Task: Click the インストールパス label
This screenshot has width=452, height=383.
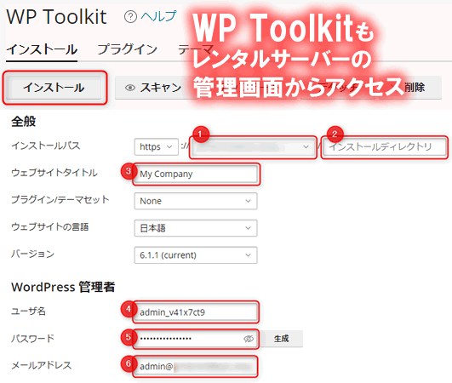Action: tap(46, 146)
